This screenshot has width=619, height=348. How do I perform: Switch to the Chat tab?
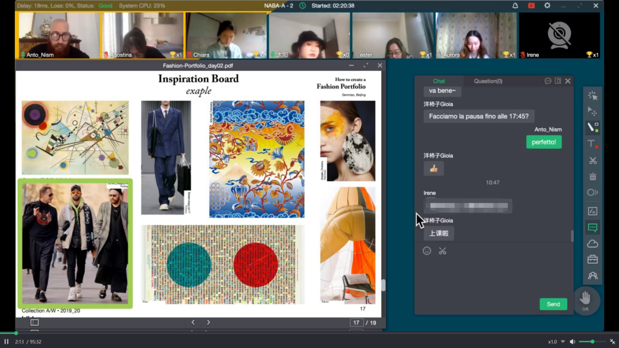coord(439,81)
